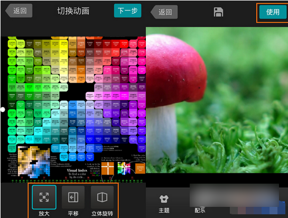Tap the 使用 button to apply
This screenshot has height=218, width=288.
click(x=273, y=12)
